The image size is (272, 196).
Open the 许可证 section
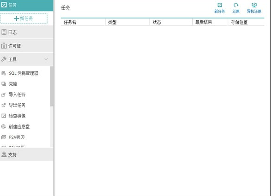pyautogui.click(x=26, y=46)
